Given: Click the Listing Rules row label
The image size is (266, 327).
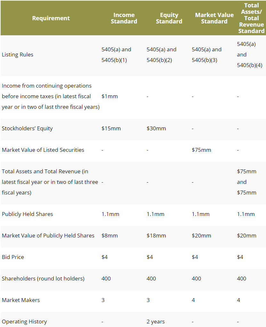Looking at the screenshot, I should [x=18, y=55].
